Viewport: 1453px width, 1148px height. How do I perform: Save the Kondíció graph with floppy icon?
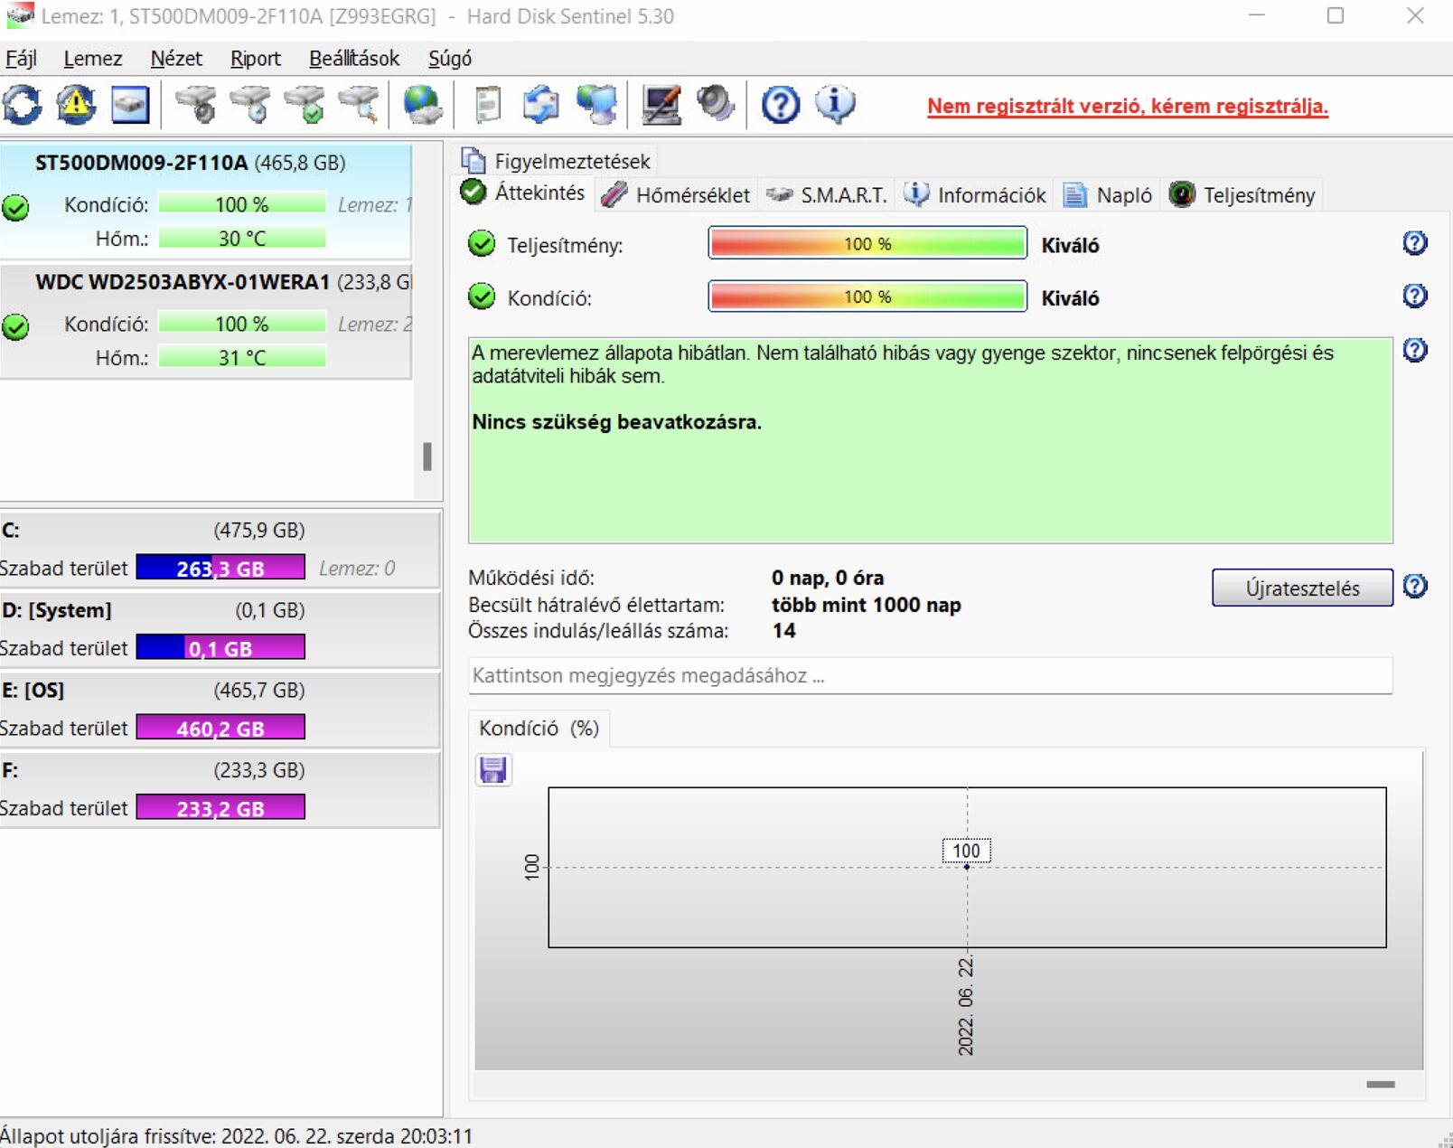click(493, 769)
